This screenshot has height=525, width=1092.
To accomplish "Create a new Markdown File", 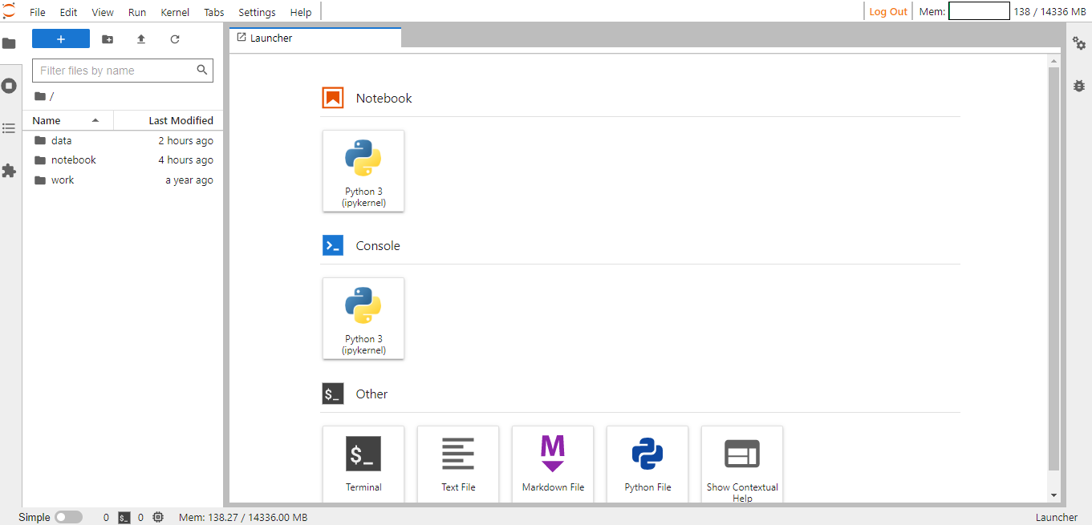I will tap(553, 463).
